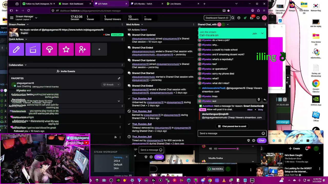Select the parachute raid quick action

click(49, 49)
